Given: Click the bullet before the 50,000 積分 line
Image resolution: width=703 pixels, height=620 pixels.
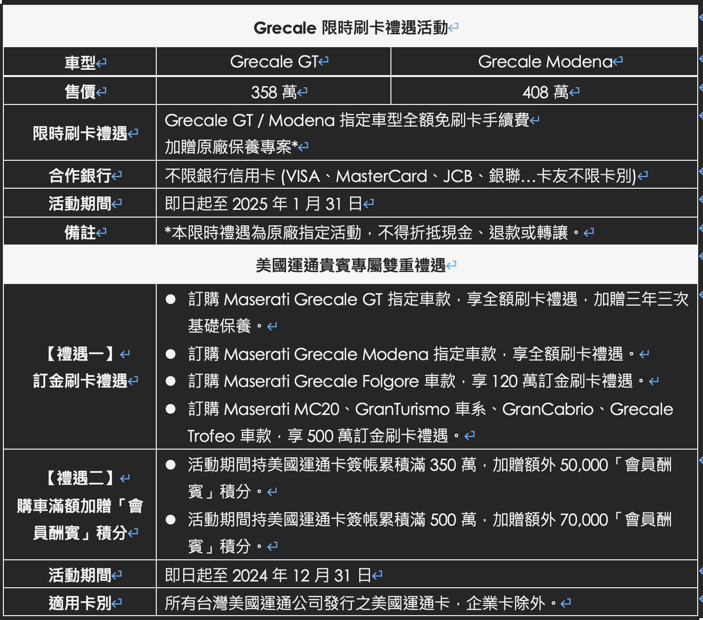Looking at the screenshot, I should pyautogui.click(x=170, y=465).
